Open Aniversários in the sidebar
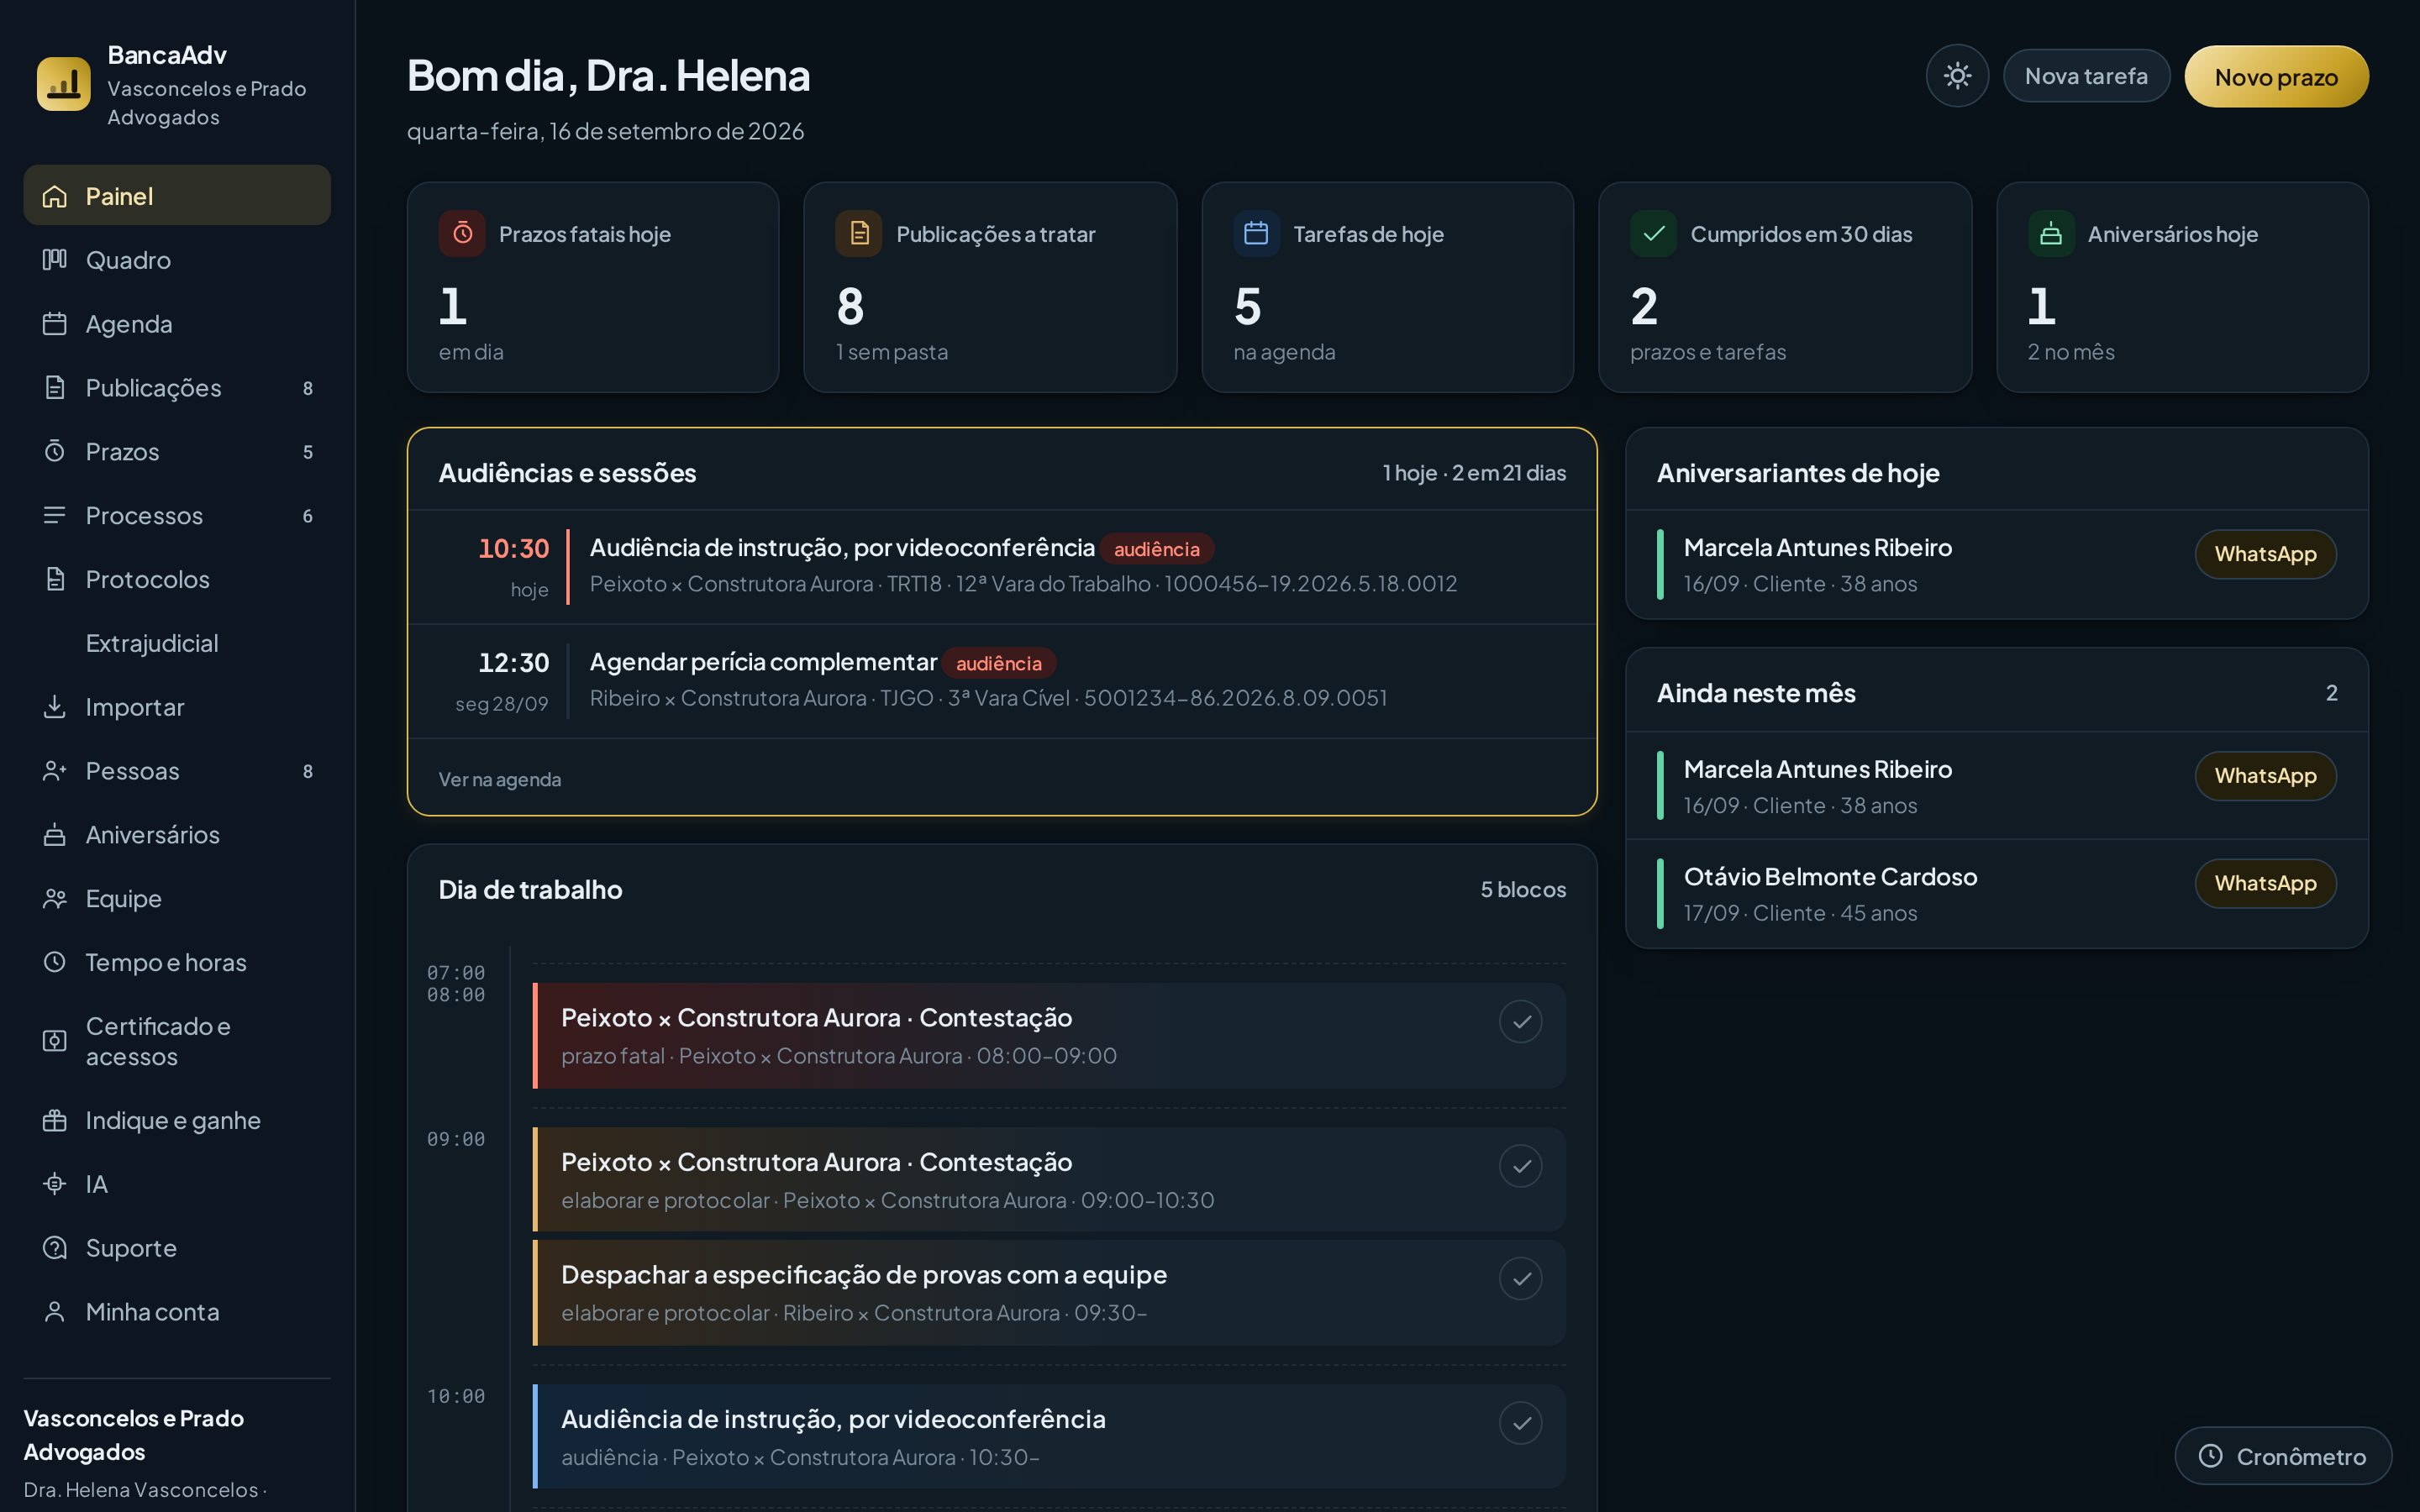The image size is (2420, 1512). [177, 835]
